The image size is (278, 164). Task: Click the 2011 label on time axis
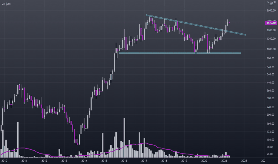coord(24,161)
